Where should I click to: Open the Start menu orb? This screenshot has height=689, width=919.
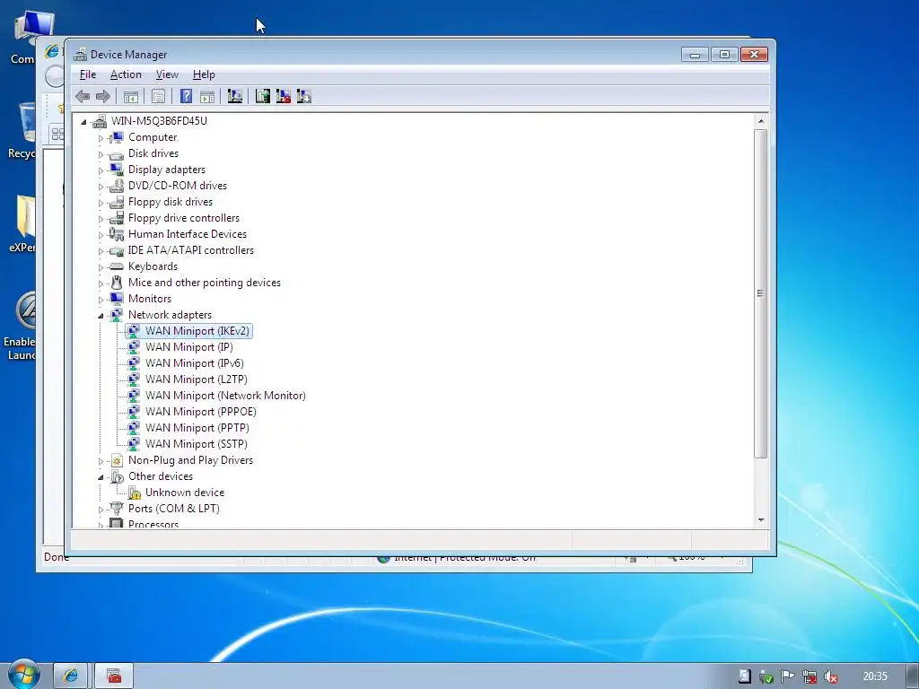coord(23,675)
